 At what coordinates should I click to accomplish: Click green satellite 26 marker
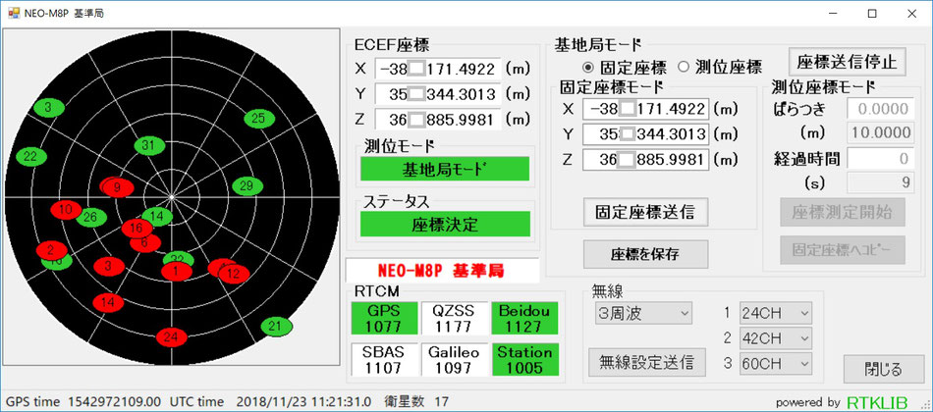coord(91,217)
